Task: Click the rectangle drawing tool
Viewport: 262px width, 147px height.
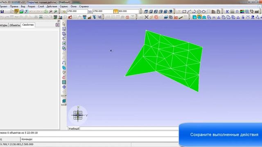Action: (x=184, y=12)
